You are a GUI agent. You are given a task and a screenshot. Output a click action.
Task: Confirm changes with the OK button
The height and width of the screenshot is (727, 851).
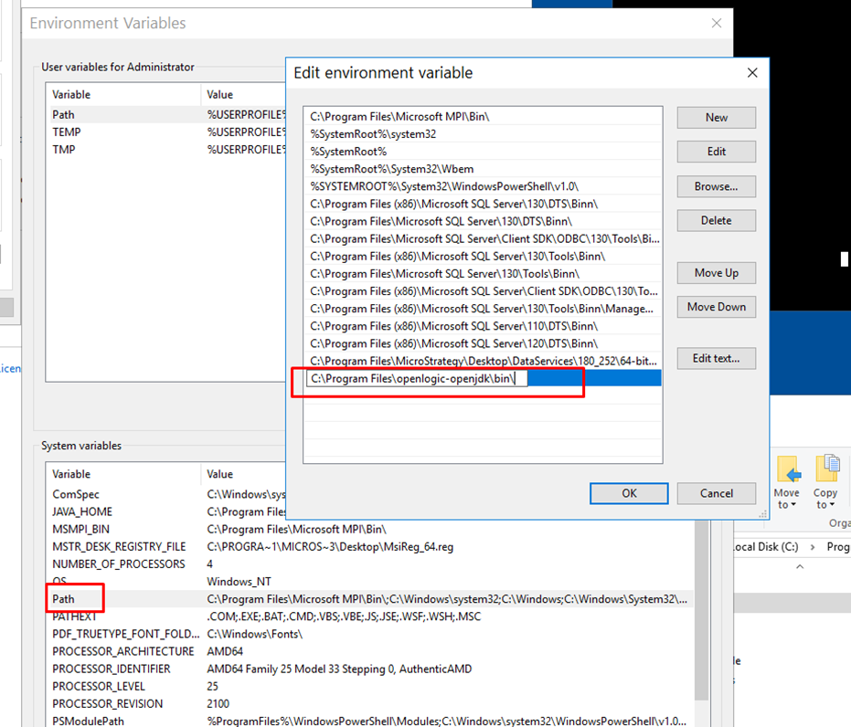pyautogui.click(x=629, y=493)
